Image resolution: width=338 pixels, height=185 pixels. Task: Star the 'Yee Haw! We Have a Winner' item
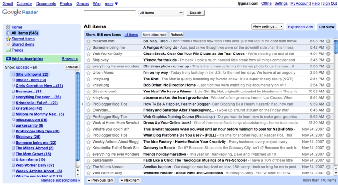coord(88,92)
